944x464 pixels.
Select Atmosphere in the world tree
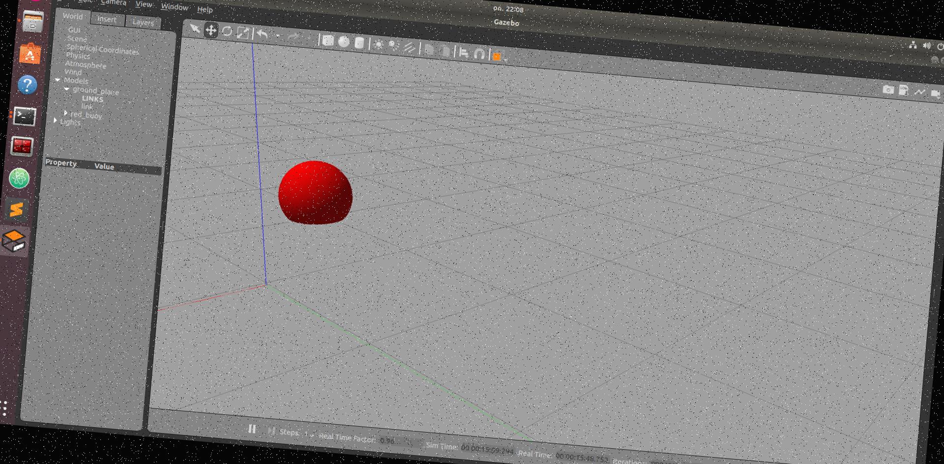click(86, 65)
